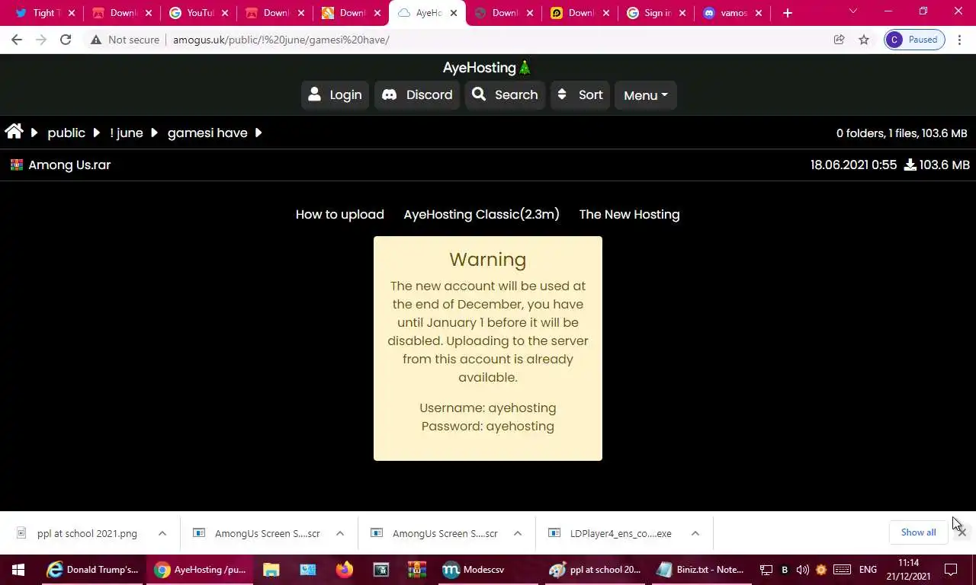Show all downloads
Viewport: 976px width, 585px height.
(918, 532)
